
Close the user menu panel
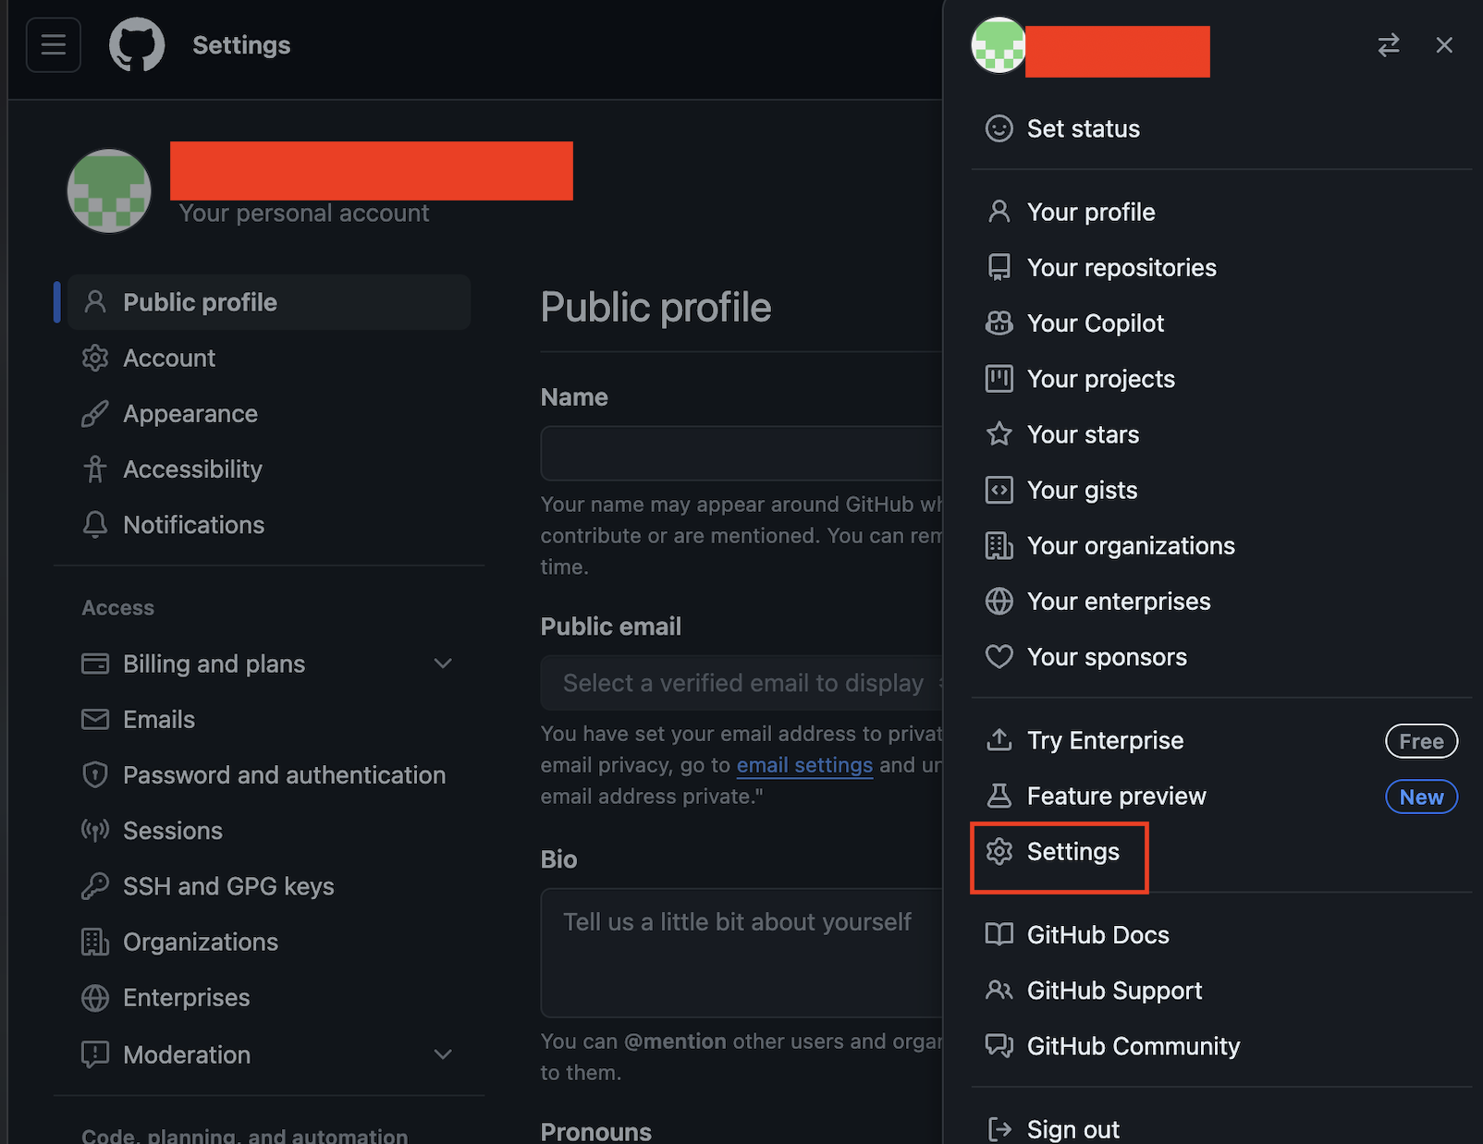(1444, 45)
